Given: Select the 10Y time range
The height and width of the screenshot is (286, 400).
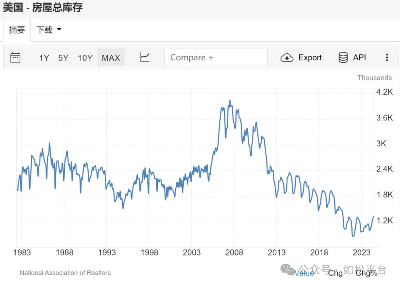Looking at the screenshot, I should click(x=85, y=58).
